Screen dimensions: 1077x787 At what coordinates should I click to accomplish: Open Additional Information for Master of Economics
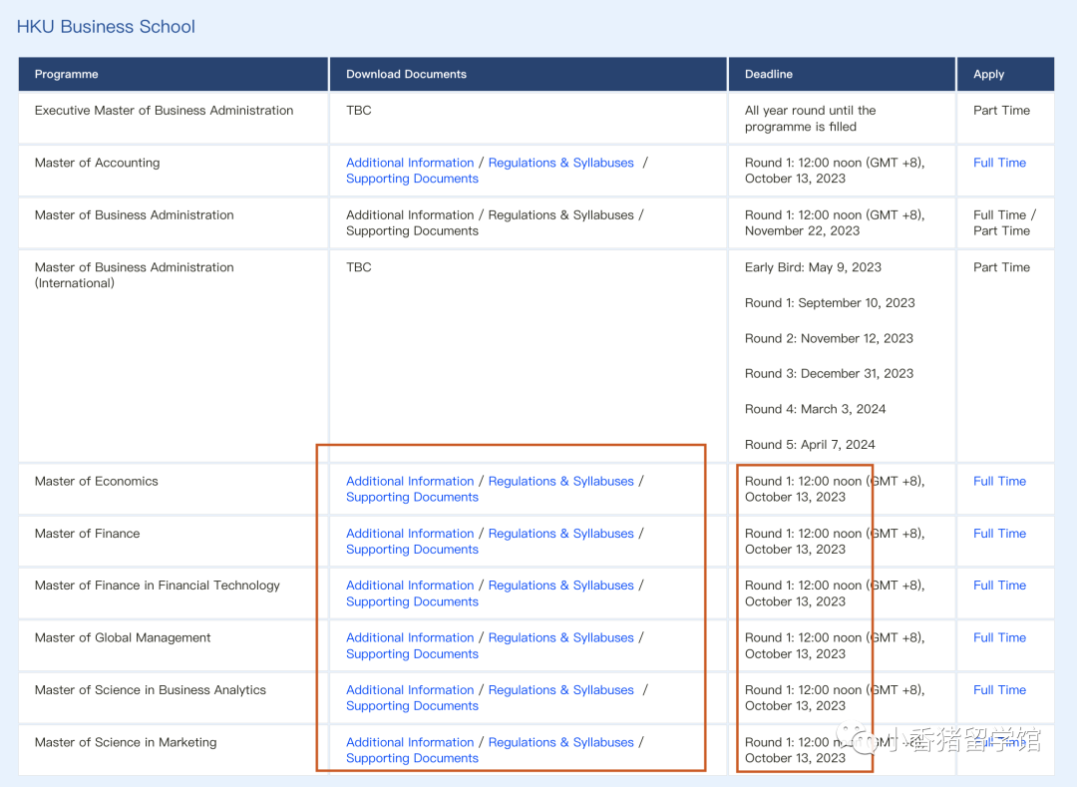[410, 482]
